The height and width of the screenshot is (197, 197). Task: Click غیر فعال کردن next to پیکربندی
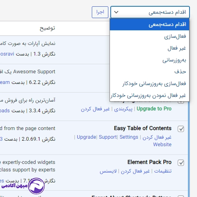pyautogui.click(x=95, y=109)
